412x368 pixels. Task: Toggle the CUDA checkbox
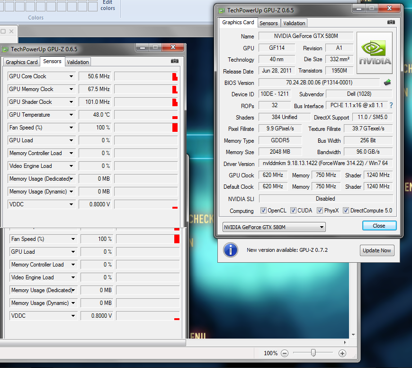(293, 211)
